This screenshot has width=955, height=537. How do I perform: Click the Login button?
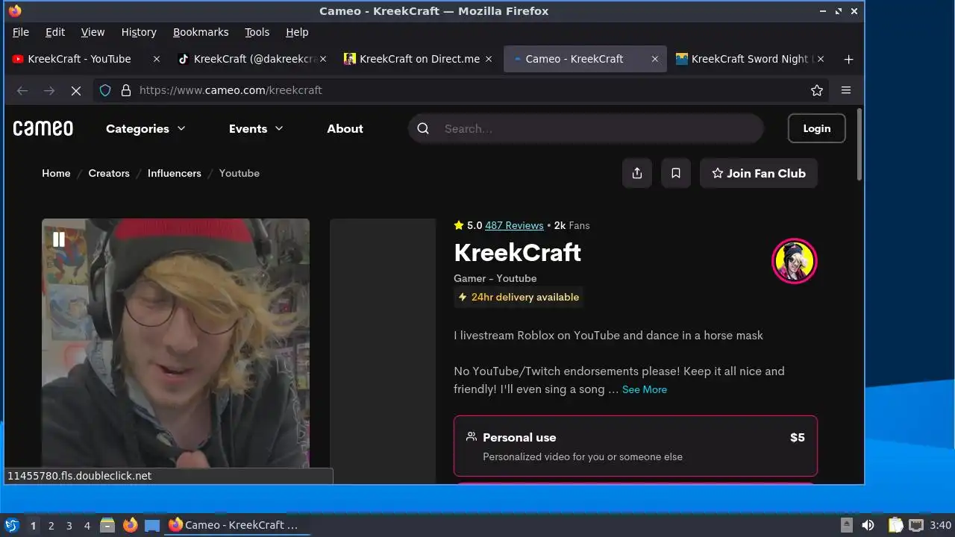click(816, 128)
